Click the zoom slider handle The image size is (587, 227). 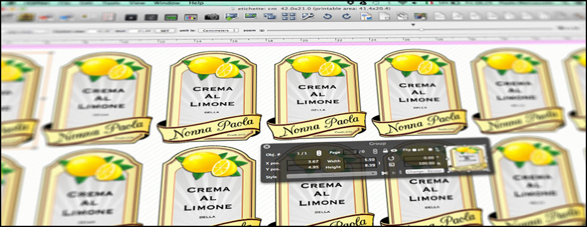422,29
